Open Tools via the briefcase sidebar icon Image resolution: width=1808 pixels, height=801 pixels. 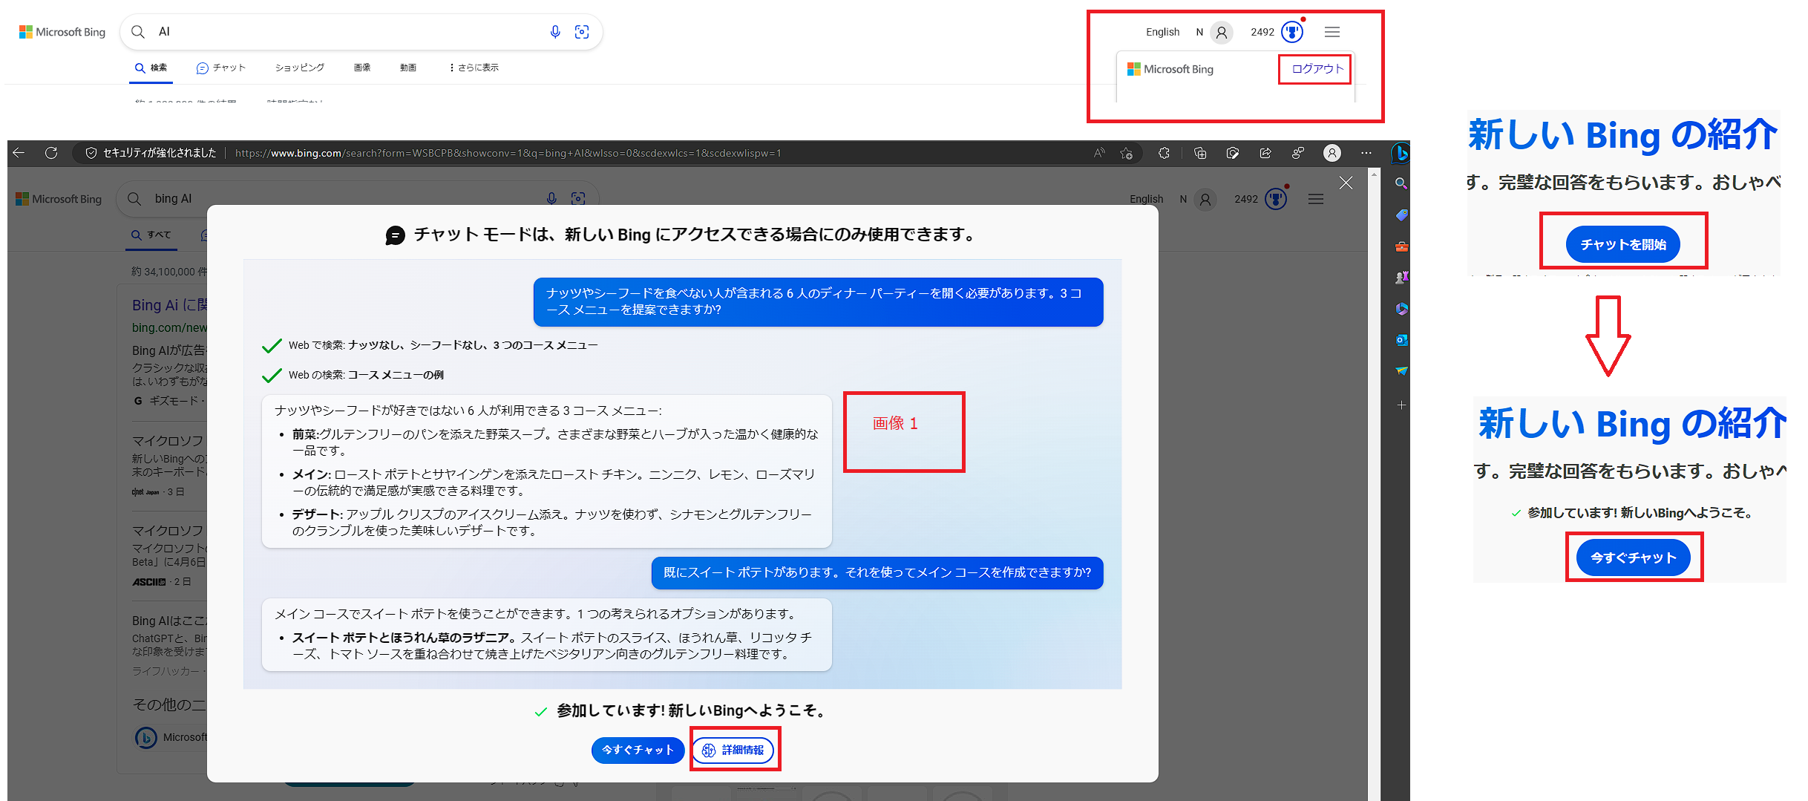[x=1401, y=246]
